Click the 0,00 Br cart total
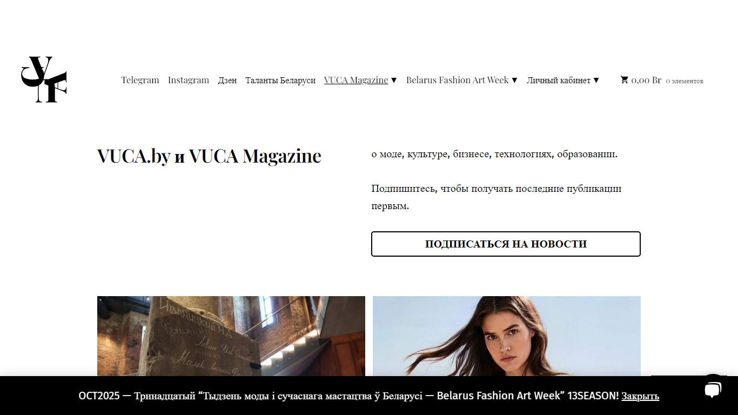The height and width of the screenshot is (415, 738). point(646,80)
